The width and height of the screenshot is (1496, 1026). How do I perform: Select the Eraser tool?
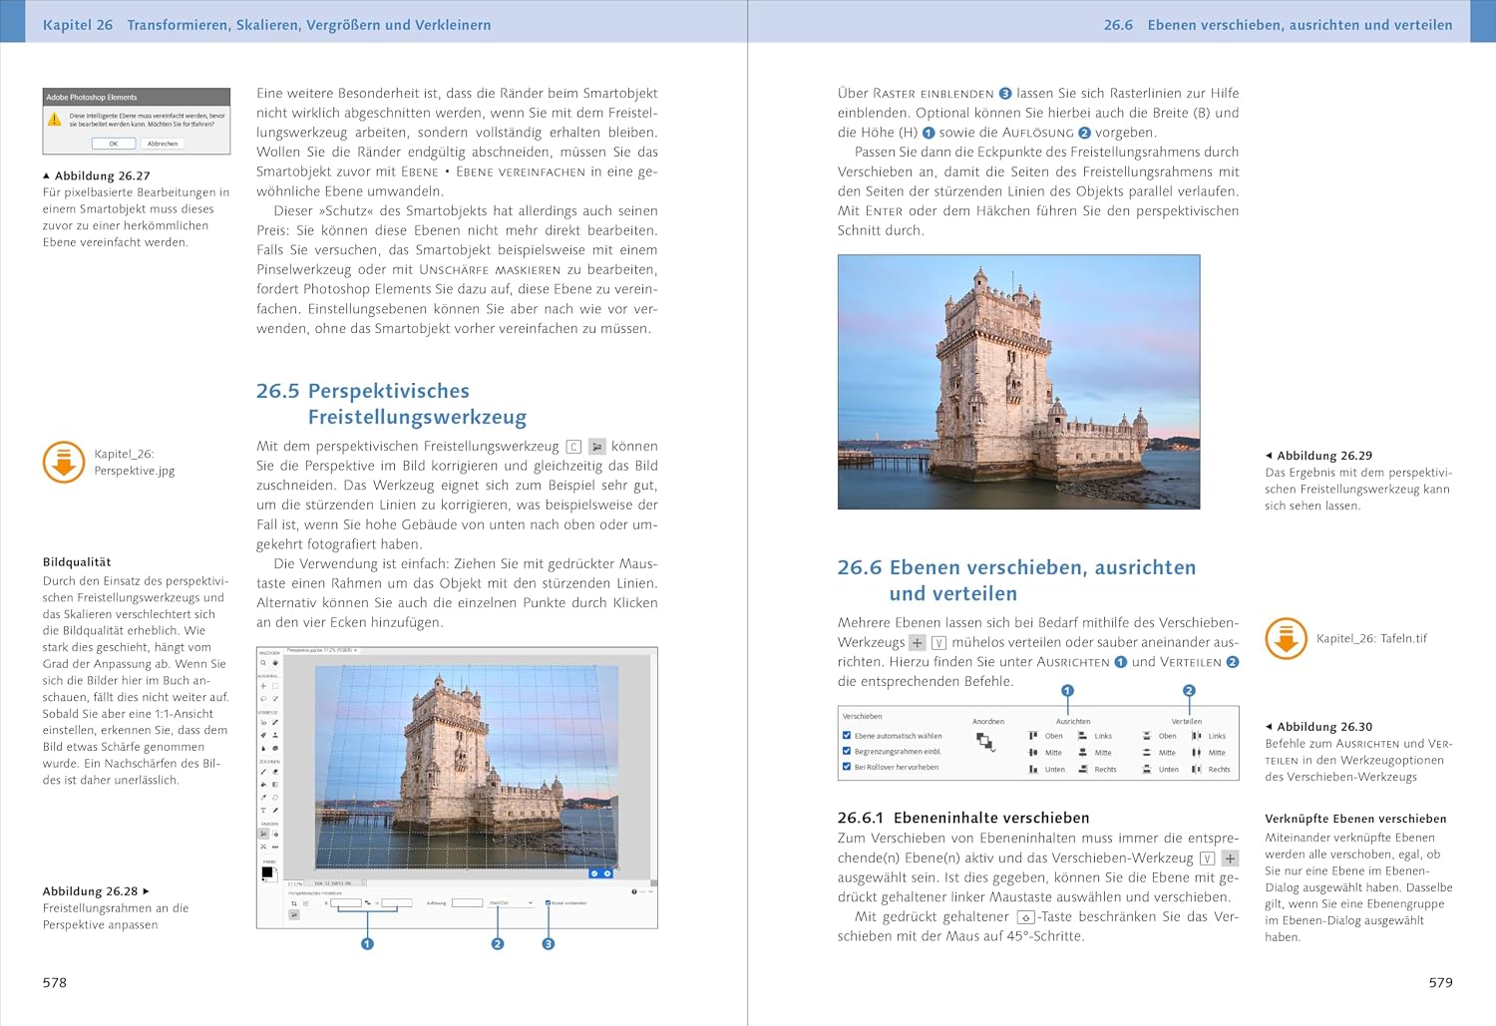[275, 772]
